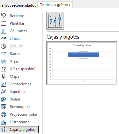Select Columnas chart type
Image resolution: width=119 pixels, height=134 pixels.
[x=18, y=31]
